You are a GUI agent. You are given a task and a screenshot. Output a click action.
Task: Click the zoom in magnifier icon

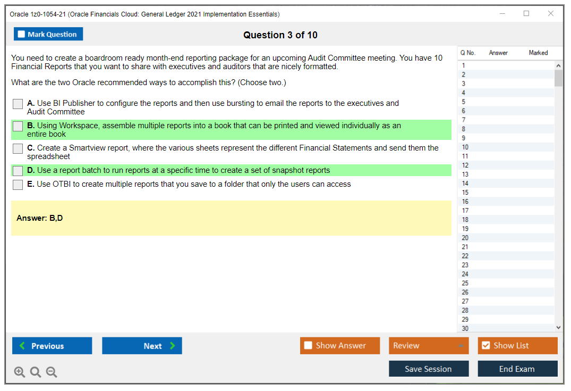click(x=20, y=372)
